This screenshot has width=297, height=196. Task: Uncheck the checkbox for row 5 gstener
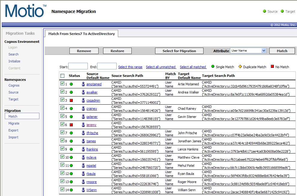62,116
